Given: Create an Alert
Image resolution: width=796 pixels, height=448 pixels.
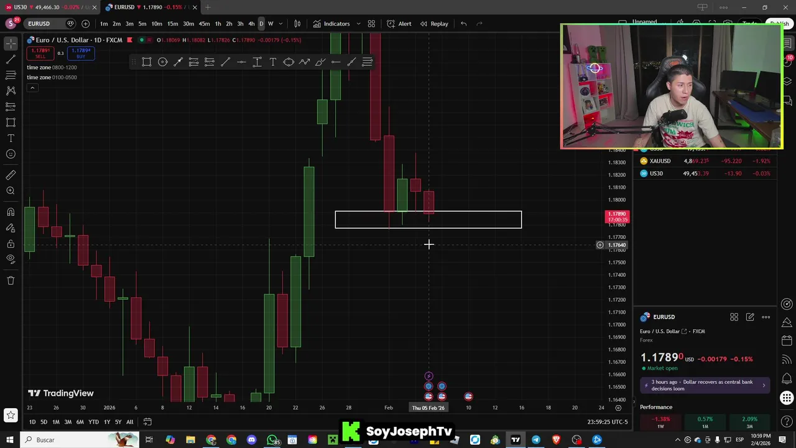Looking at the screenshot, I should tap(399, 24).
